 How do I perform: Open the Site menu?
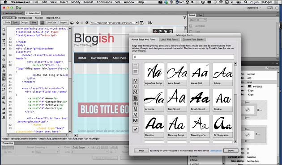[118, 2]
